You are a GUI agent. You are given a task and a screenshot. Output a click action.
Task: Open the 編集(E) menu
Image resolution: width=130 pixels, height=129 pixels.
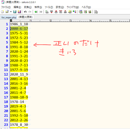click(17, 7)
